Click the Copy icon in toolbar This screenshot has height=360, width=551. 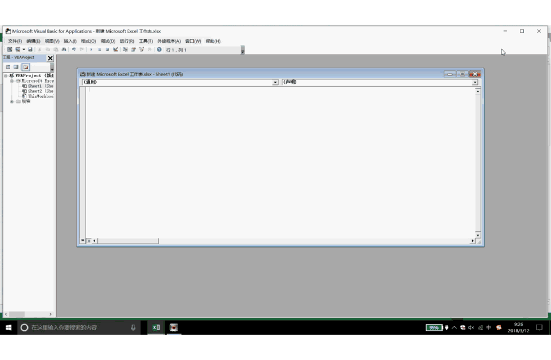pos(48,49)
